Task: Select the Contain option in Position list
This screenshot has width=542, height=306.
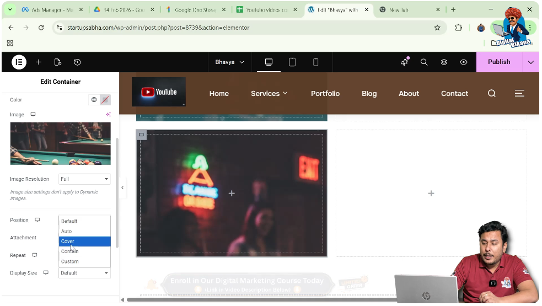Action: tap(70, 251)
